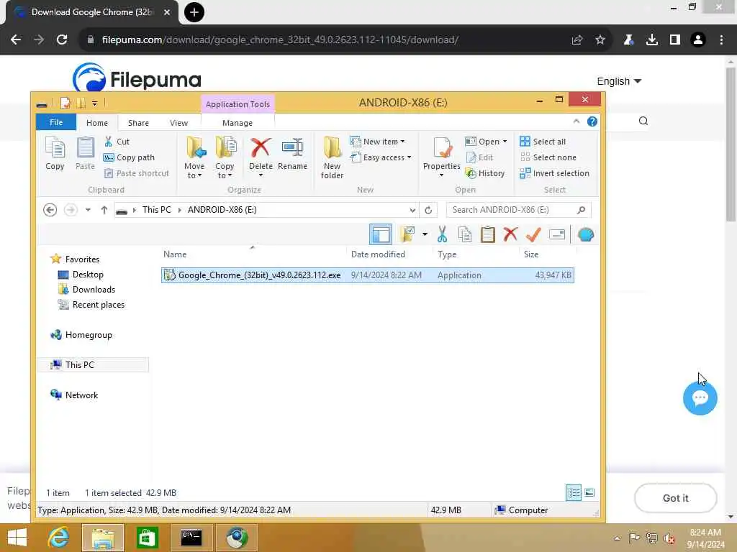The image size is (737, 552).
Task: Click Copy path in the ribbon
Action: (x=129, y=157)
